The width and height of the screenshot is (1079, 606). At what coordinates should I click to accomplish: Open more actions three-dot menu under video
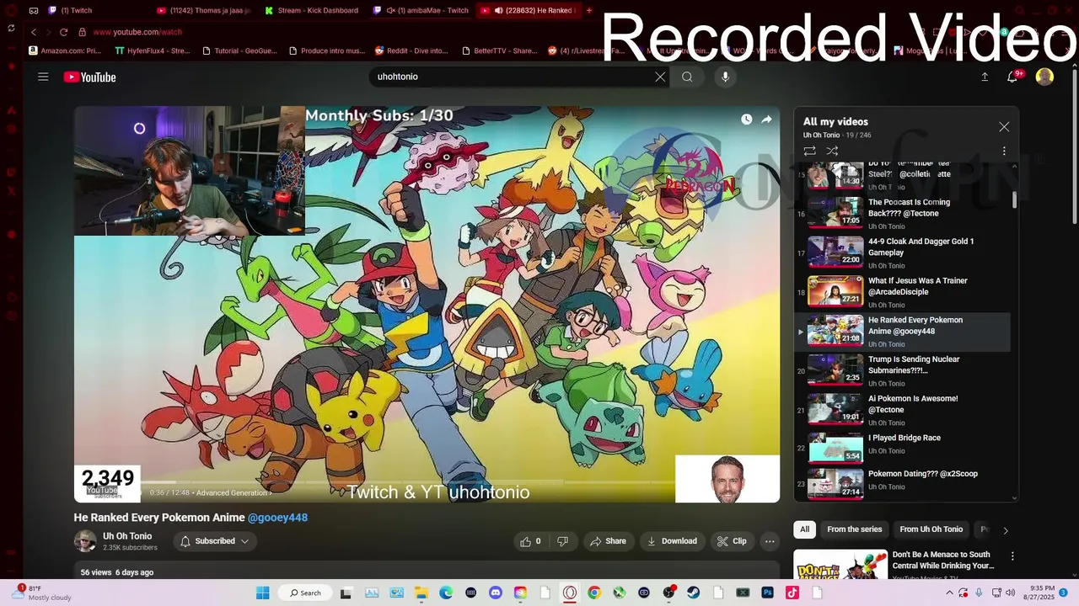tap(769, 541)
